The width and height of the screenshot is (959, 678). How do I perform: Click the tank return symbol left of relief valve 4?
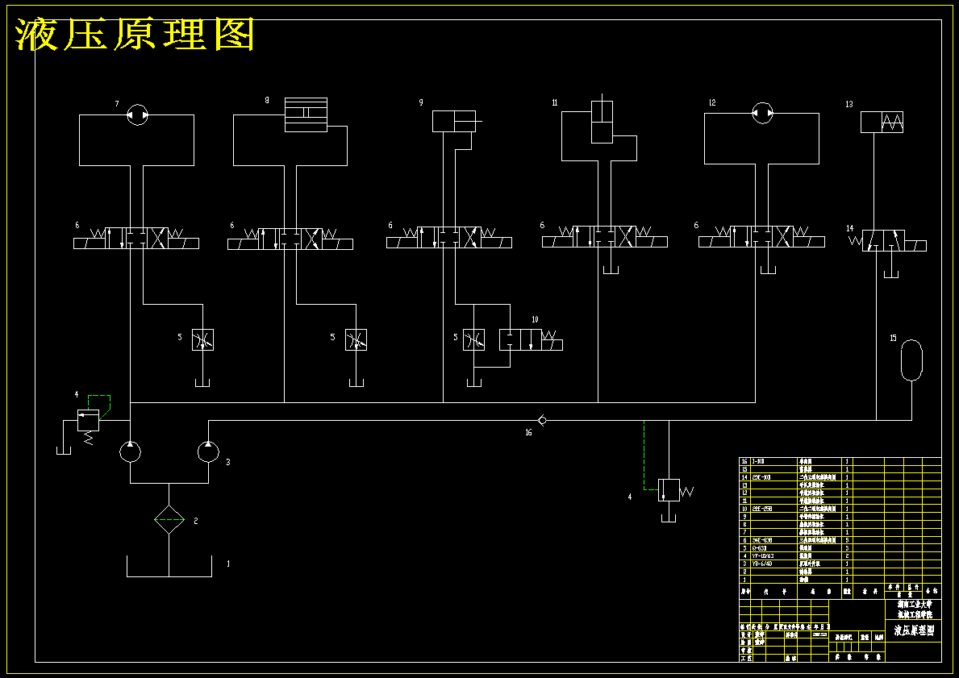pos(63,451)
